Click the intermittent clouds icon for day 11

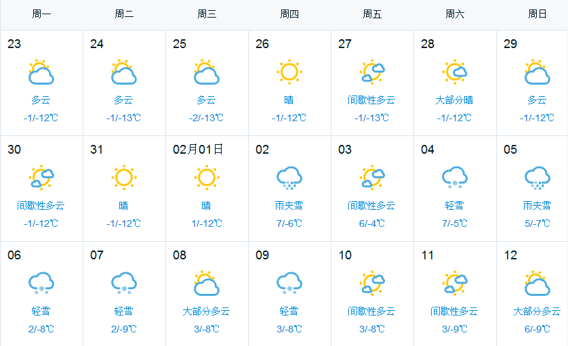pos(455,284)
